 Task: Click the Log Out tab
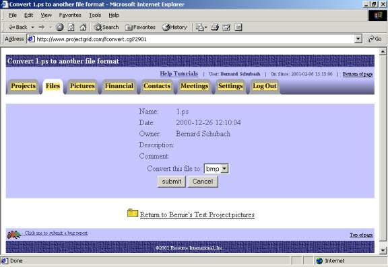[x=265, y=86]
